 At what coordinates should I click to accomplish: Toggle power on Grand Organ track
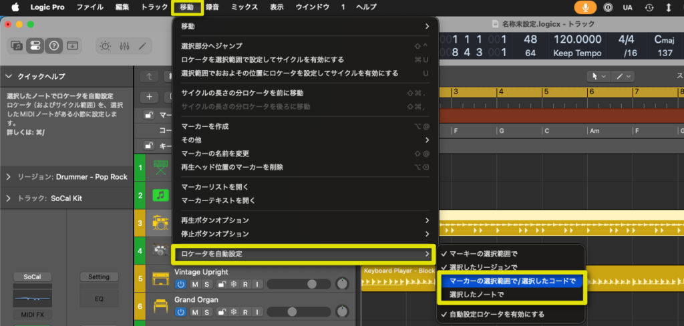(x=180, y=312)
